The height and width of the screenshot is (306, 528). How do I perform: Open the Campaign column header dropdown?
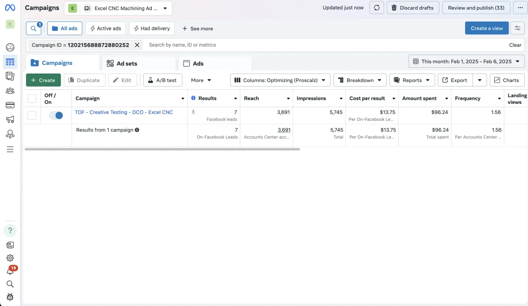click(183, 99)
